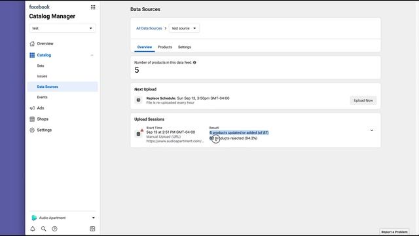Switch to the Settings tab
Screen dimensions: 419x236
coord(185,47)
